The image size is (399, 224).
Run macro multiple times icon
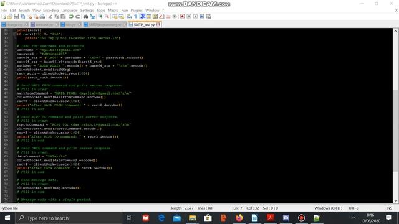[x=202, y=17]
